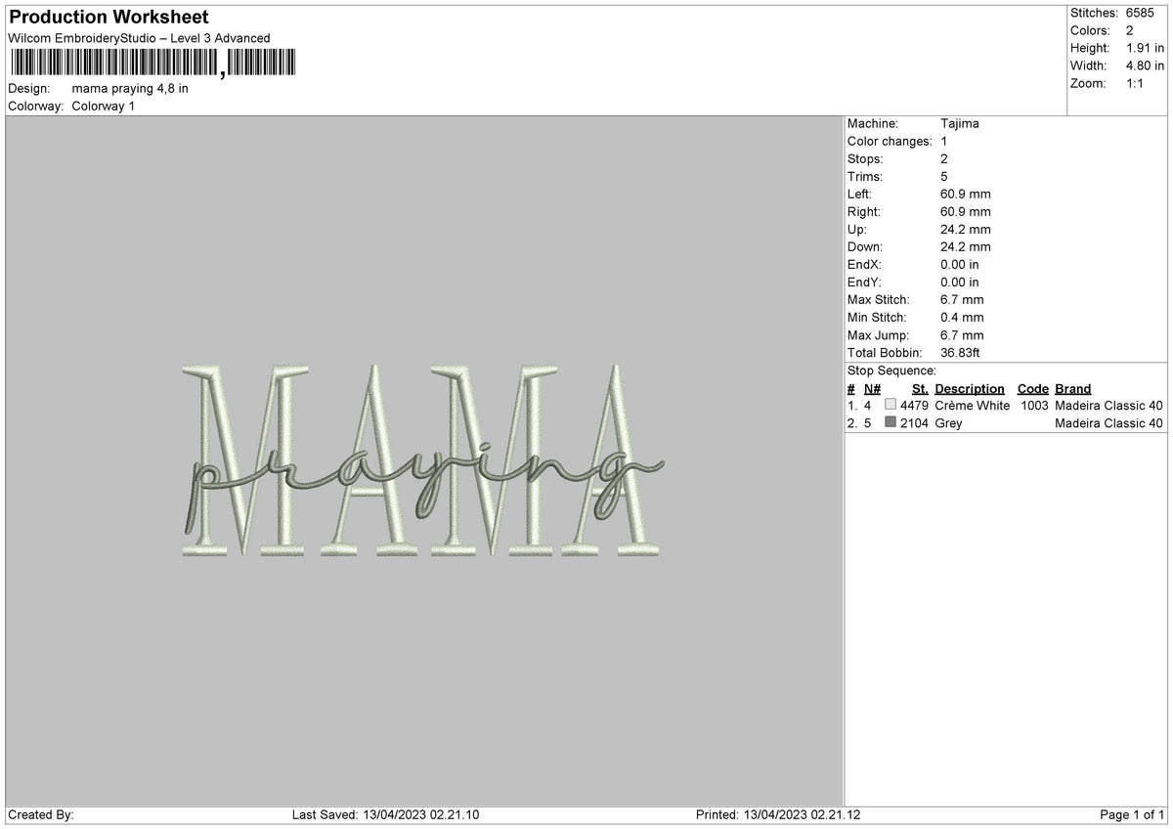Click the Code column header

[x=1032, y=388]
